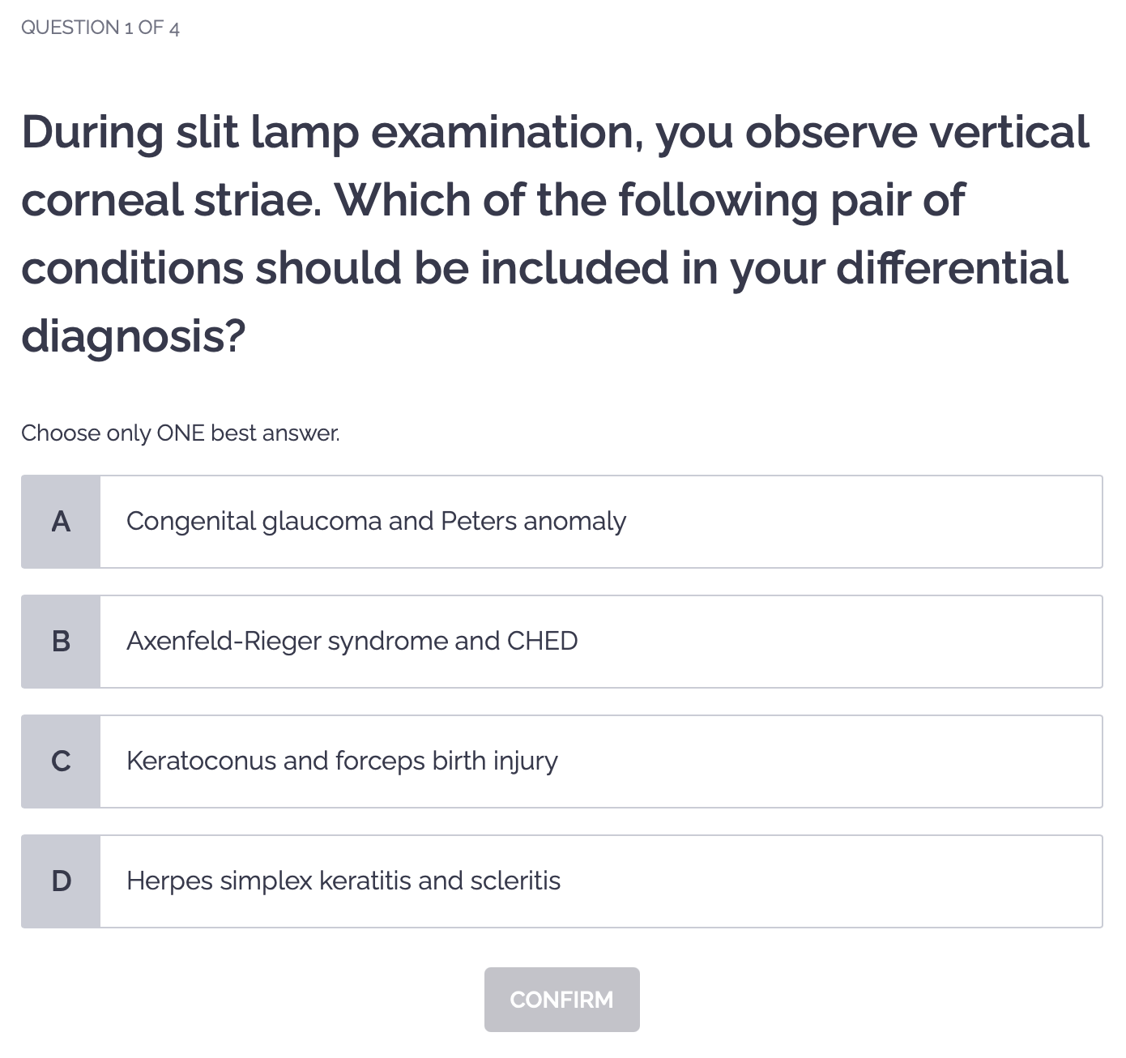Select 'Keratoconus and forceps birth injury' answer

tap(599, 762)
